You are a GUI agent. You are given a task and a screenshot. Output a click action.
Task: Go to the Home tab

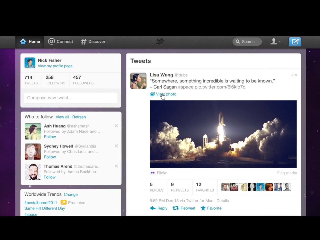(x=30, y=41)
